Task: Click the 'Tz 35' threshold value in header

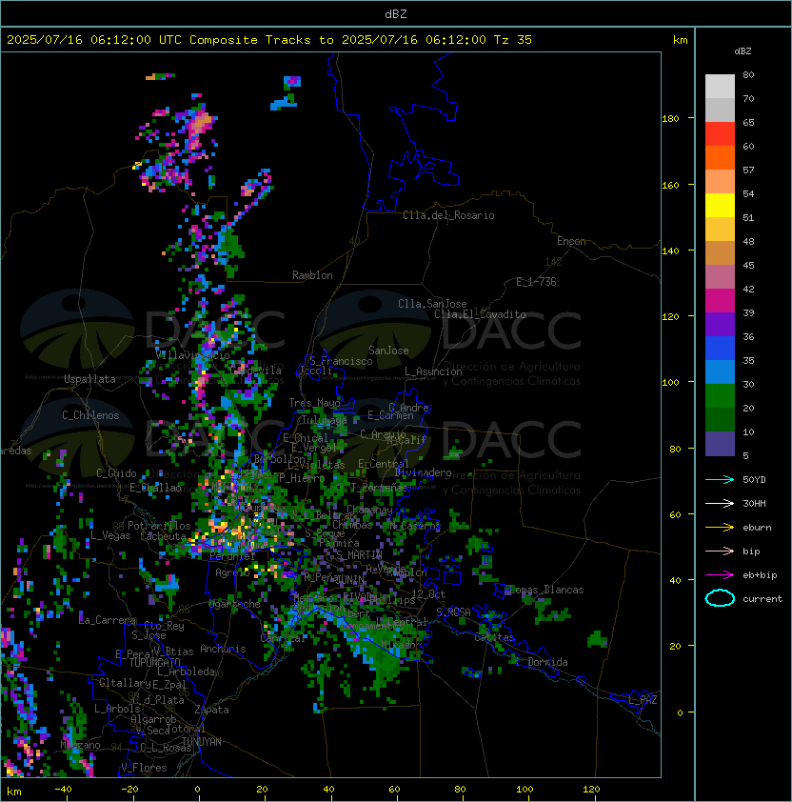Action: pyautogui.click(x=513, y=40)
